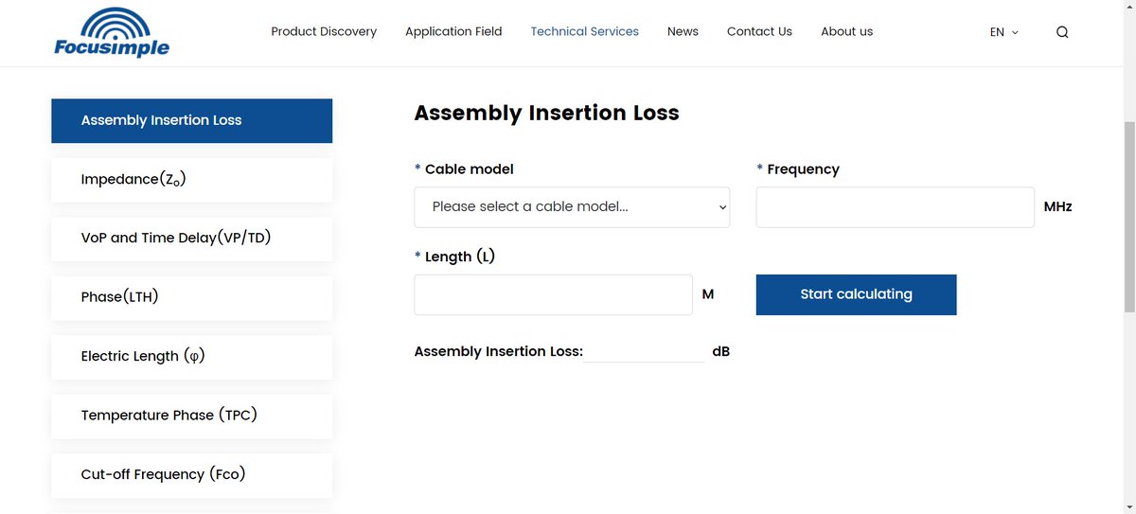
Task: Focus the Frequency input field
Action: 895,206
